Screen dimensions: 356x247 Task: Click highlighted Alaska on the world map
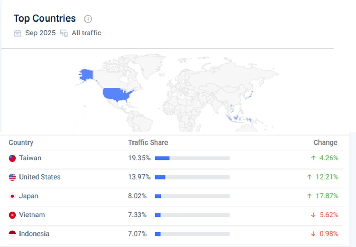(x=86, y=74)
